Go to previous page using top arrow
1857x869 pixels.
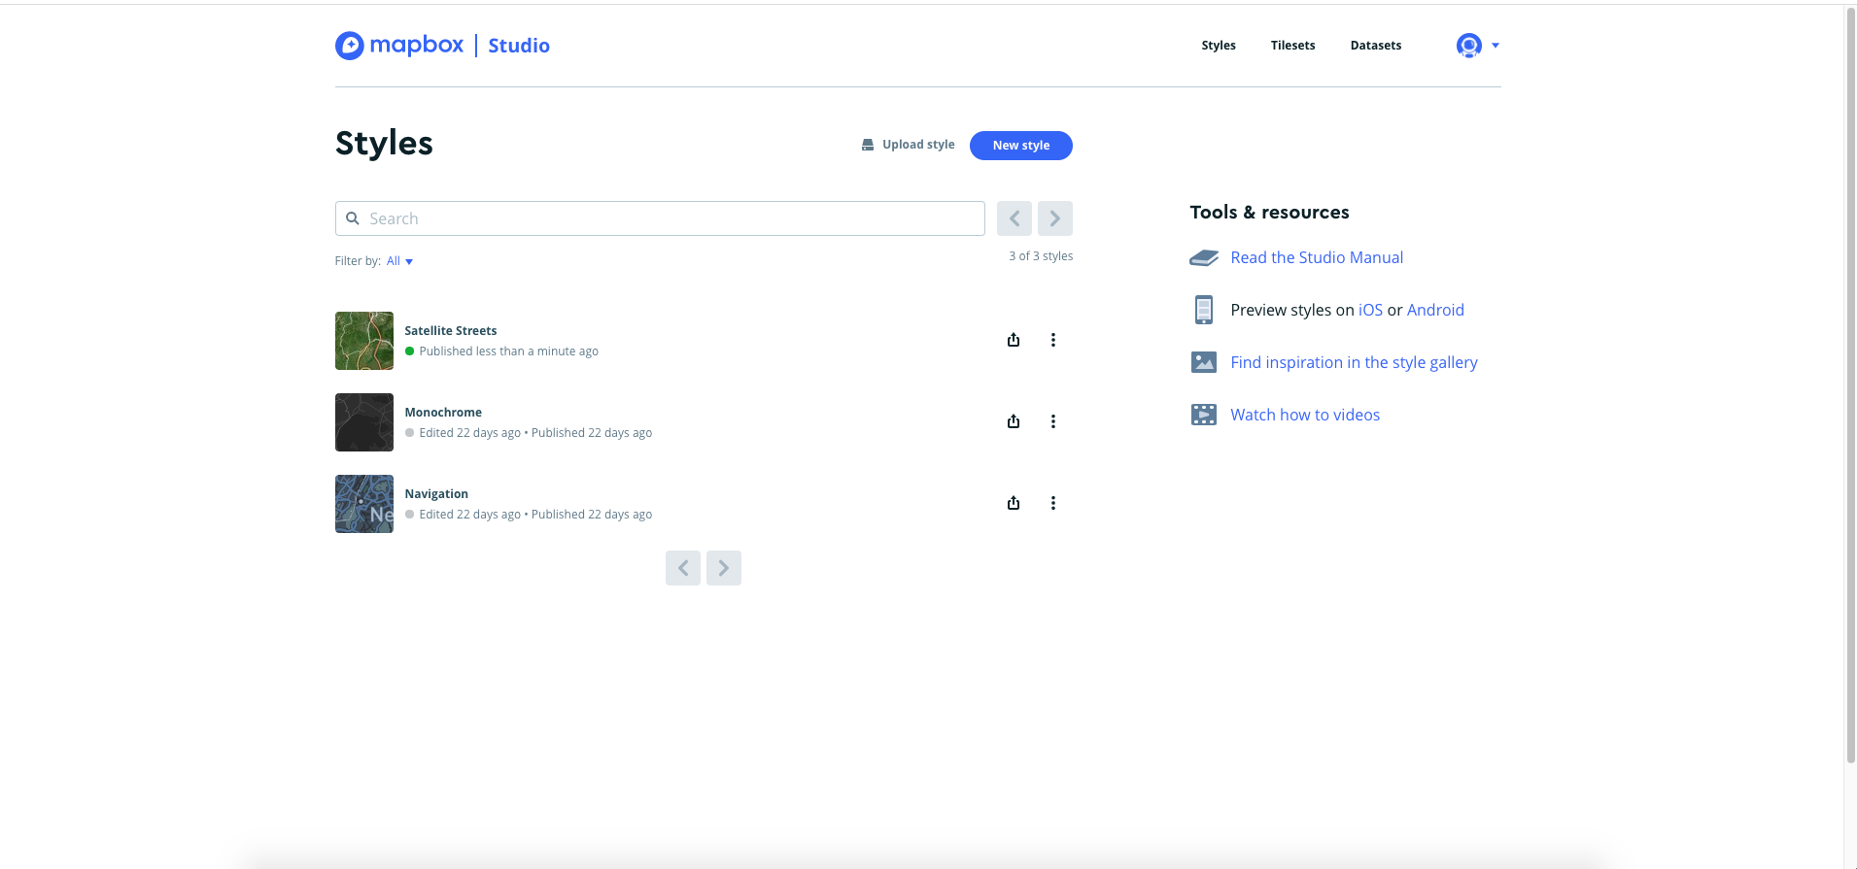click(1014, 218)
